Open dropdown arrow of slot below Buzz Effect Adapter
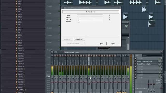 click(135, 67)
